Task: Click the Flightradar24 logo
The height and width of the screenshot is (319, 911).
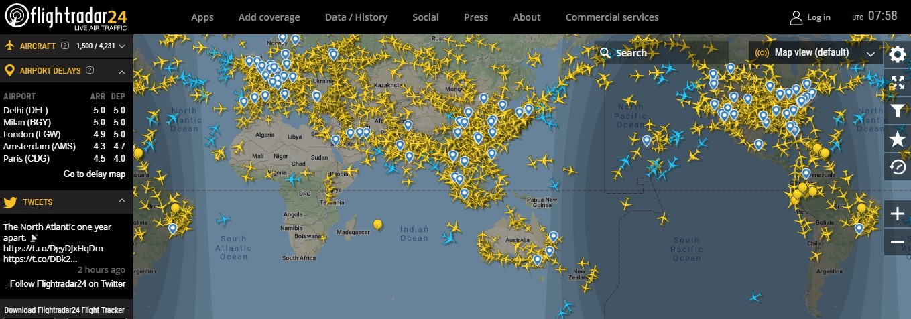Action: [66, 17]
